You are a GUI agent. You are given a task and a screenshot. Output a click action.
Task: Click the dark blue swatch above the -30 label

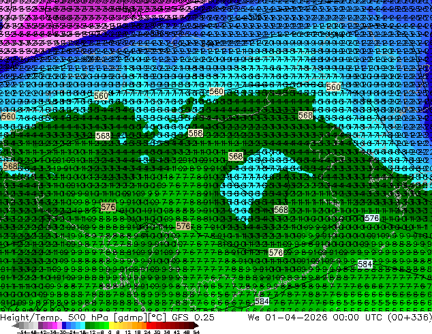pyautogui.click(x=64, y=325)
